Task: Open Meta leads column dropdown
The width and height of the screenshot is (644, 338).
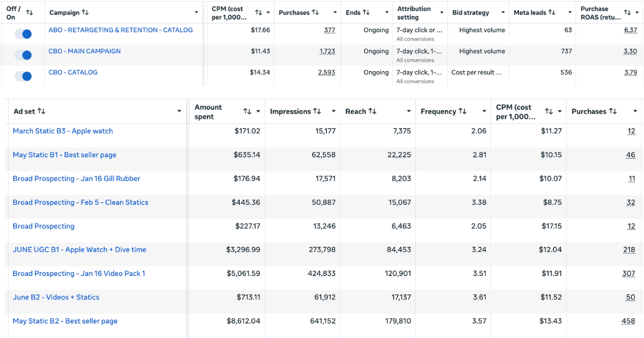Action: pyautogui.click(x=570, y=13)
